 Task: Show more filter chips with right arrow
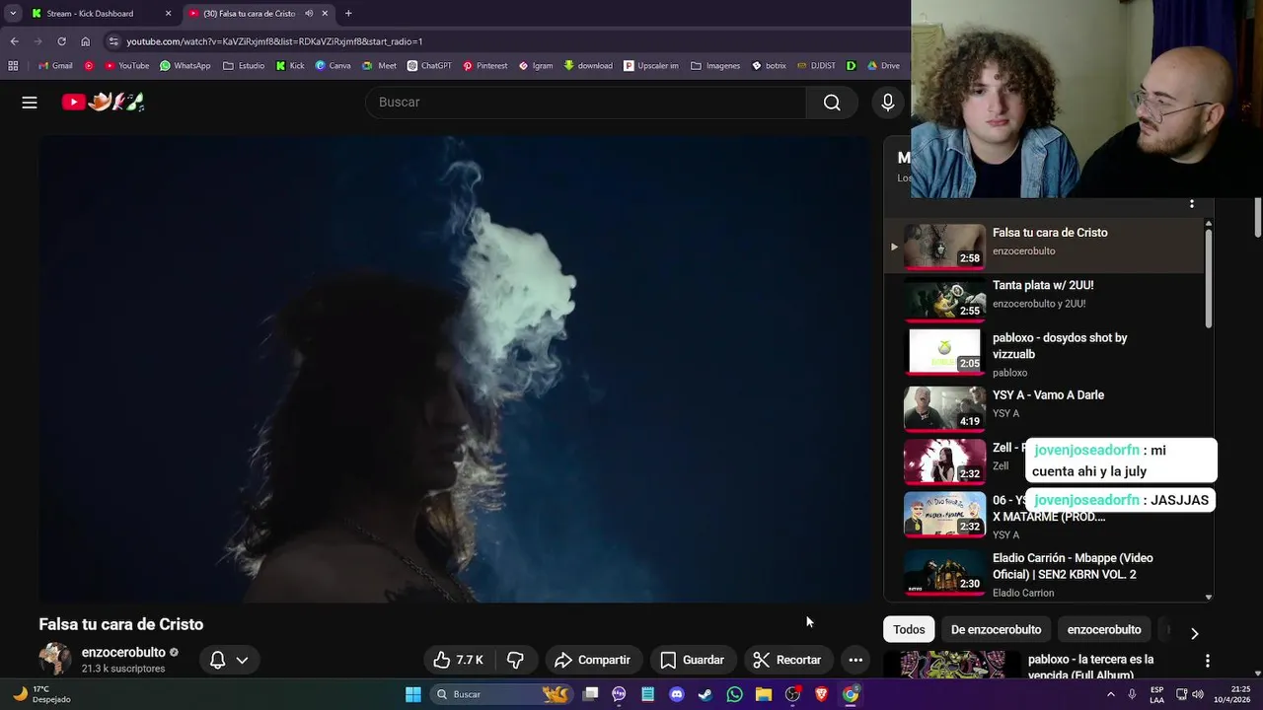click(x=1194, y=633)
